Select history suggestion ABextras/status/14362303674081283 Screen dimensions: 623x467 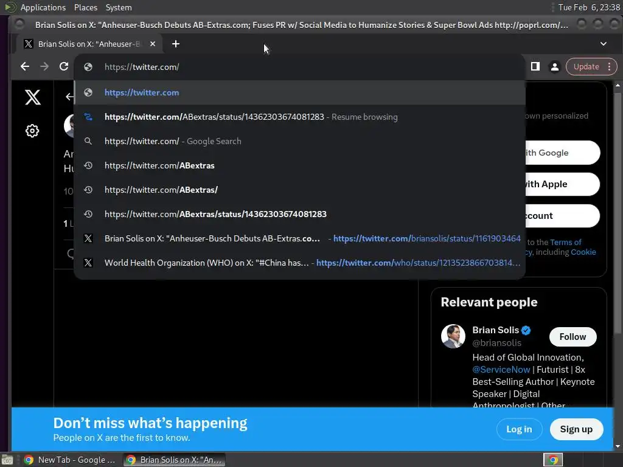(300, 214)
